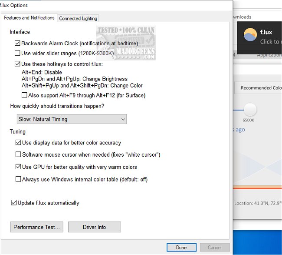Switch to Connected Lighting tab
Viewport: 282px width, 255px height.
pos(78,18)
